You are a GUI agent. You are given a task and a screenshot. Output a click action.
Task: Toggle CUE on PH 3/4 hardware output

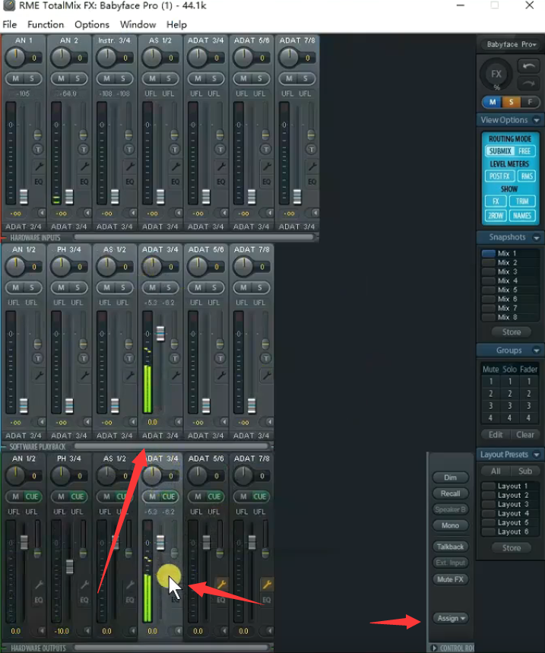[77, 496]
